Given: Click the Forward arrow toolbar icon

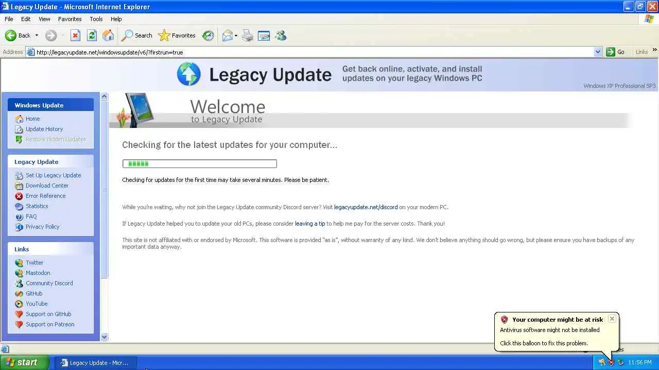Looking at the screenshot, I should click(x=50, y=35).
